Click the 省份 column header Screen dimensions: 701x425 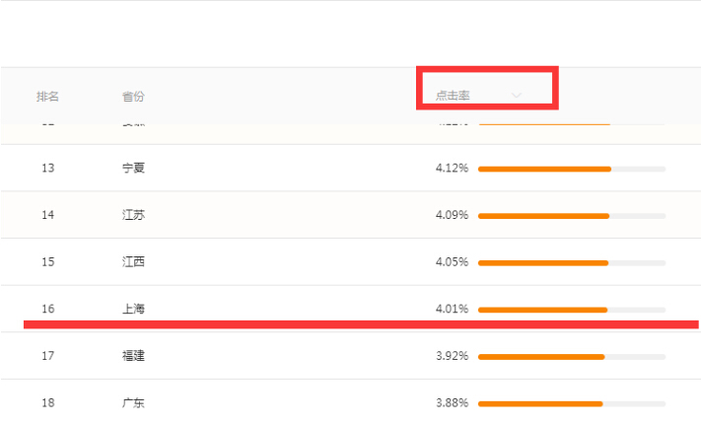(x=133, y=96)
